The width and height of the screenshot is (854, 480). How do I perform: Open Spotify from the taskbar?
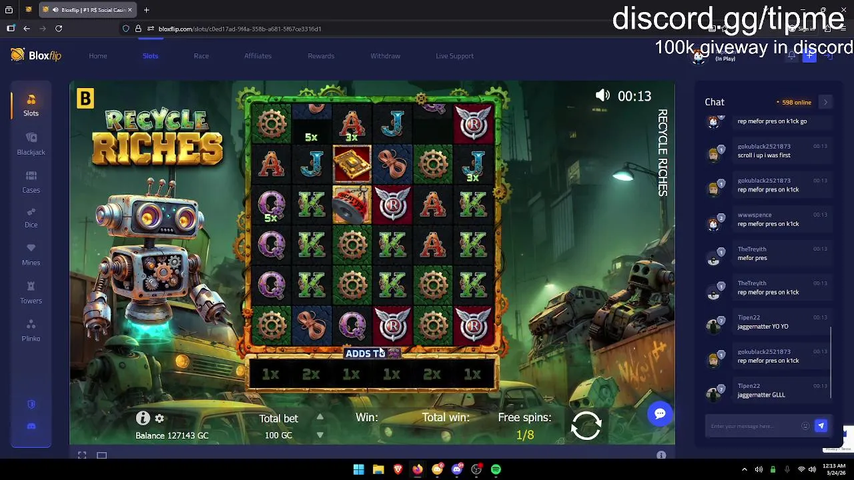(496, 469)
